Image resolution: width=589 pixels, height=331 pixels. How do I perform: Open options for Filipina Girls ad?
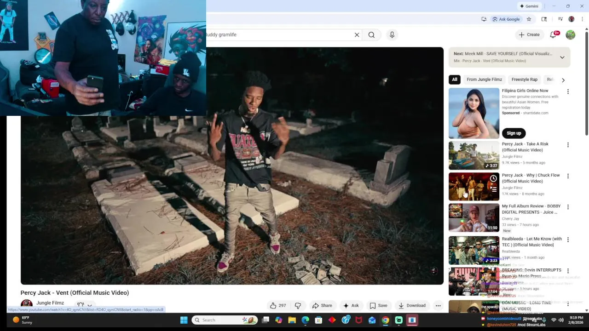pos(568,91)
